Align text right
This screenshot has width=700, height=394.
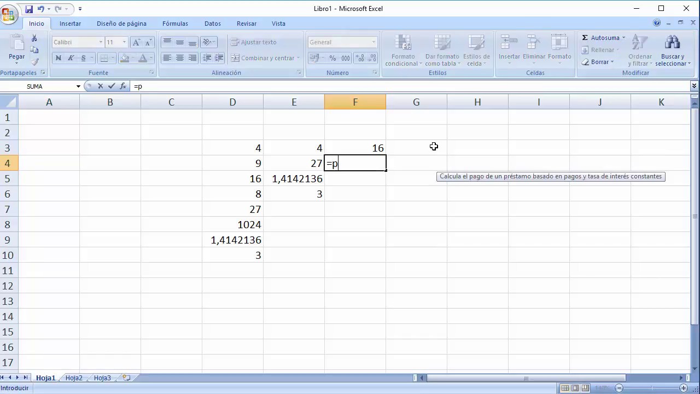pyautogui.click(x=192, y=58)
